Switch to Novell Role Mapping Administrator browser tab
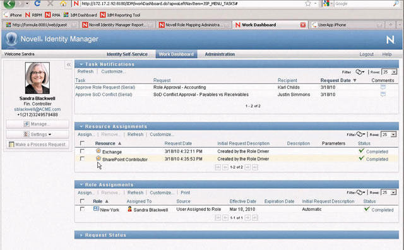 pyautogui.click(x=193, y=25)
